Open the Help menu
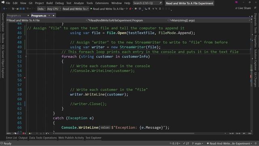The height and width of the screenshot is (146, 259). [127, 3]
